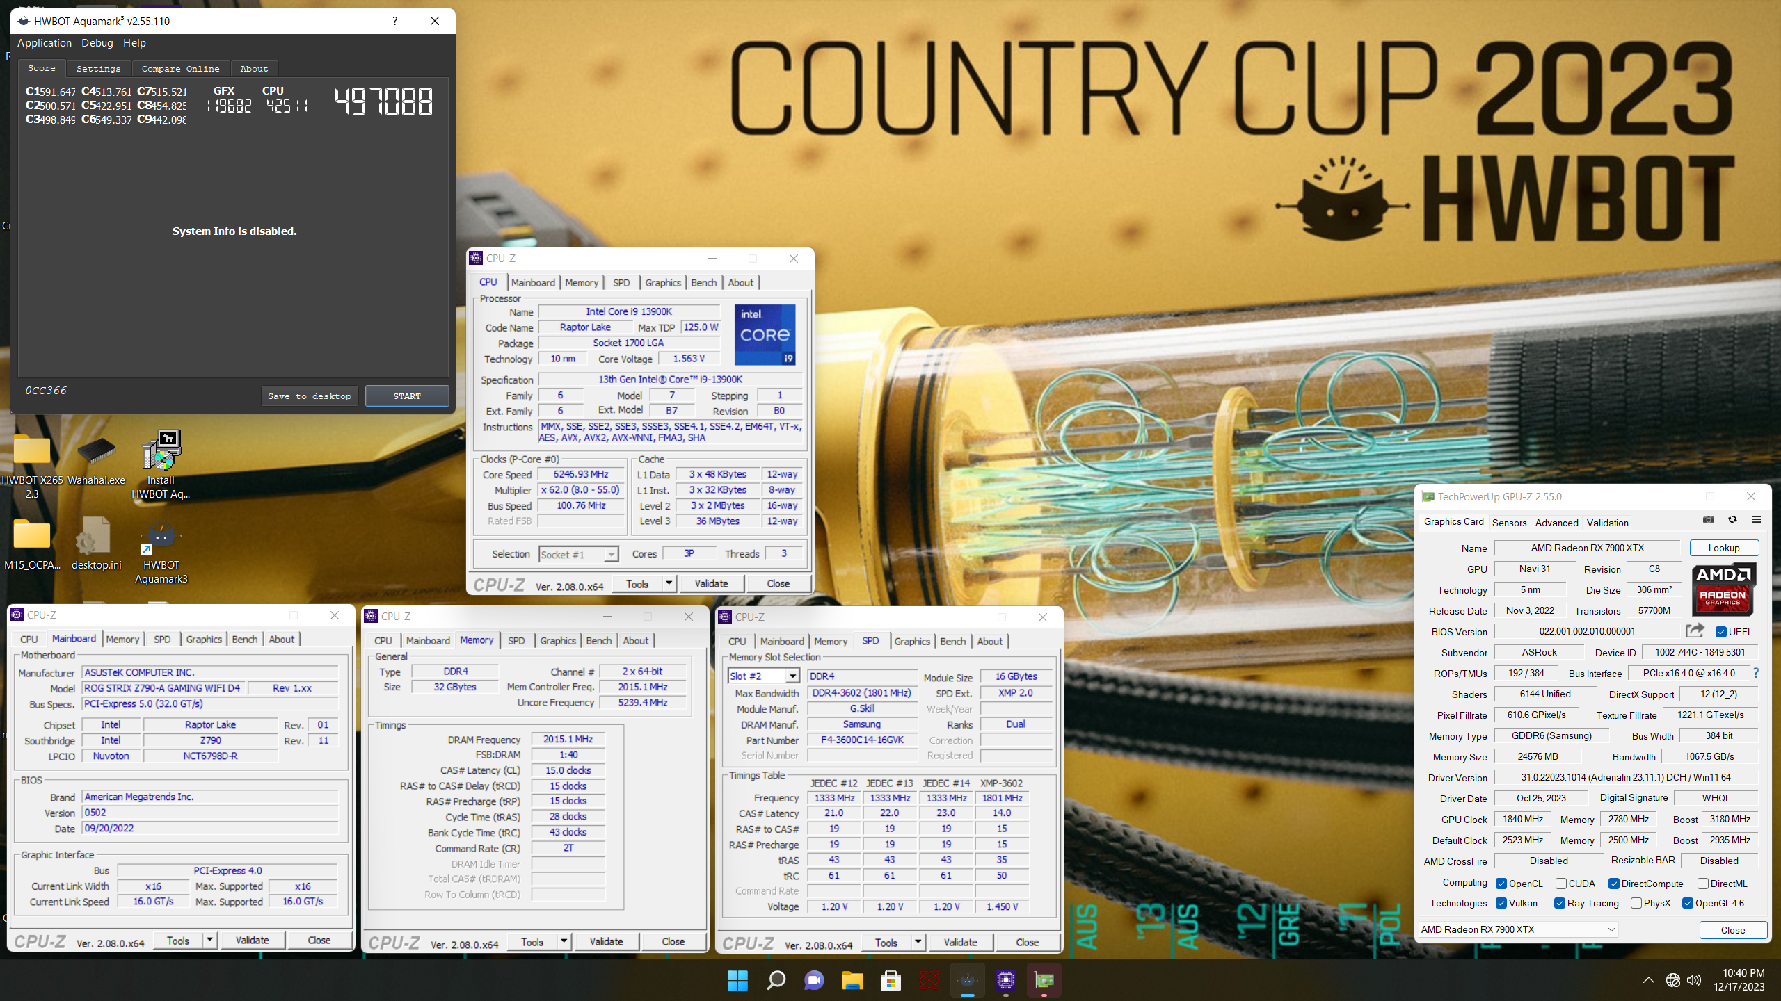Open the Help menu in Aquamark
The width and height of the screenshot is (1781, 1001).
click(134, 43)
